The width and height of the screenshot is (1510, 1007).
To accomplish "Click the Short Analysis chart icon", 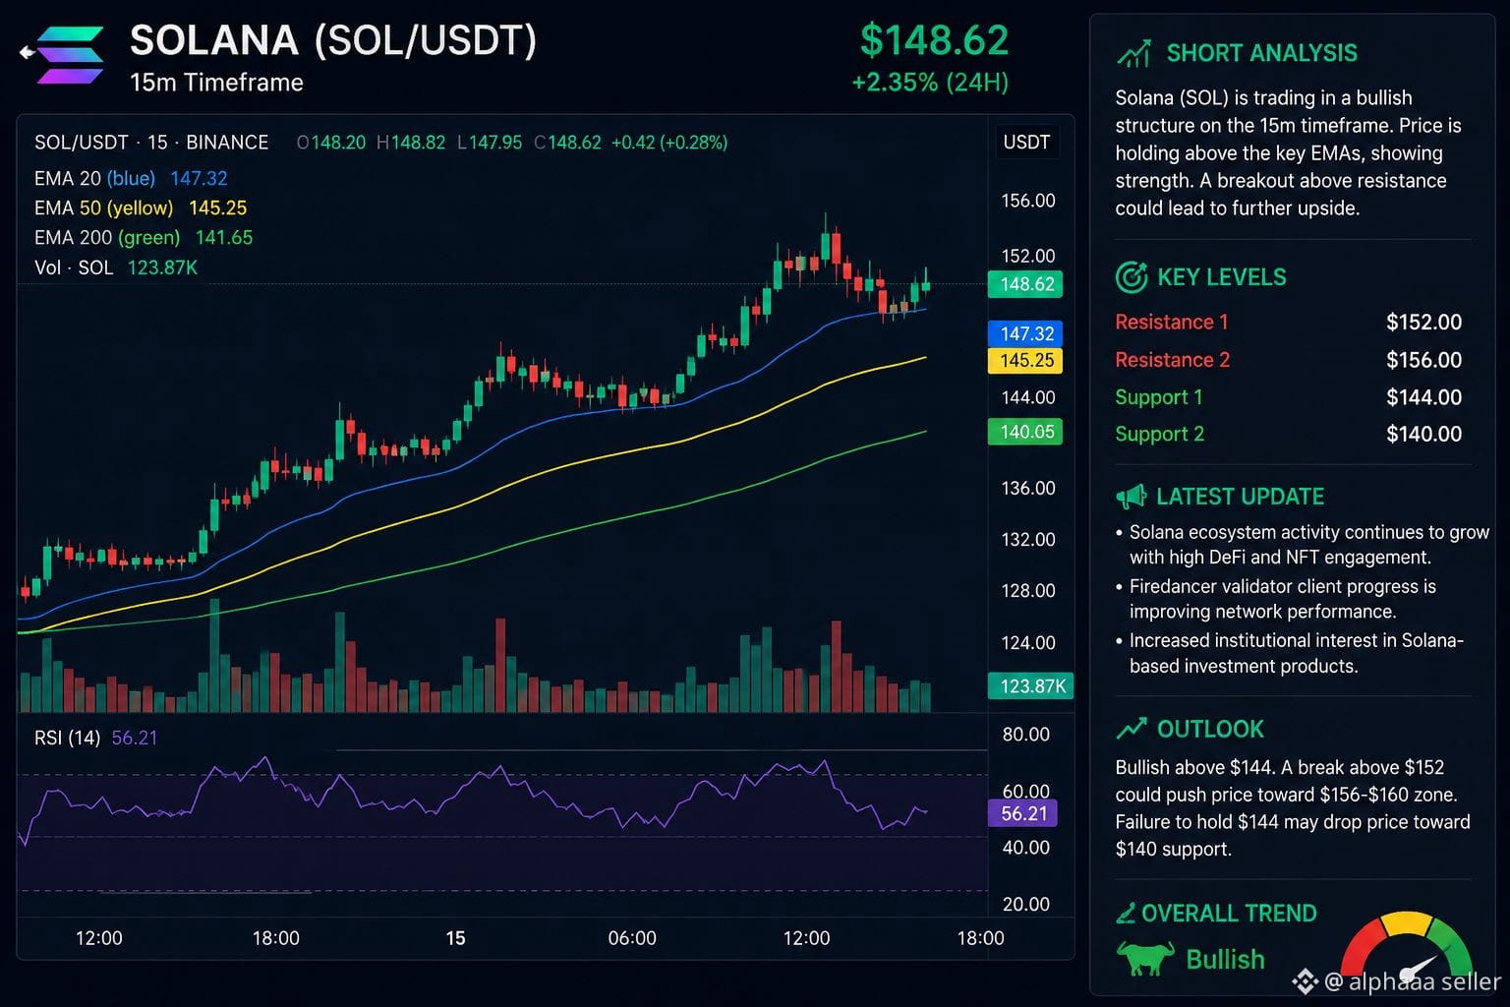I will click(x=1133, y=53).
